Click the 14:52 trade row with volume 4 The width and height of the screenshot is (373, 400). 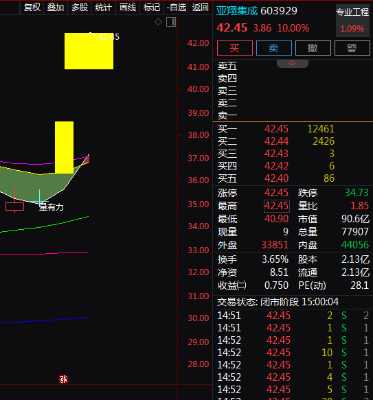point(293,377)
